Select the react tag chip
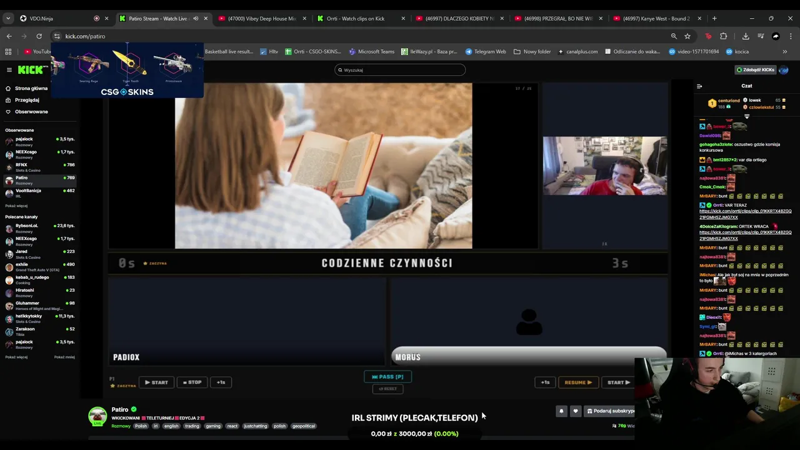800x450 pixels. coord(232,426)
